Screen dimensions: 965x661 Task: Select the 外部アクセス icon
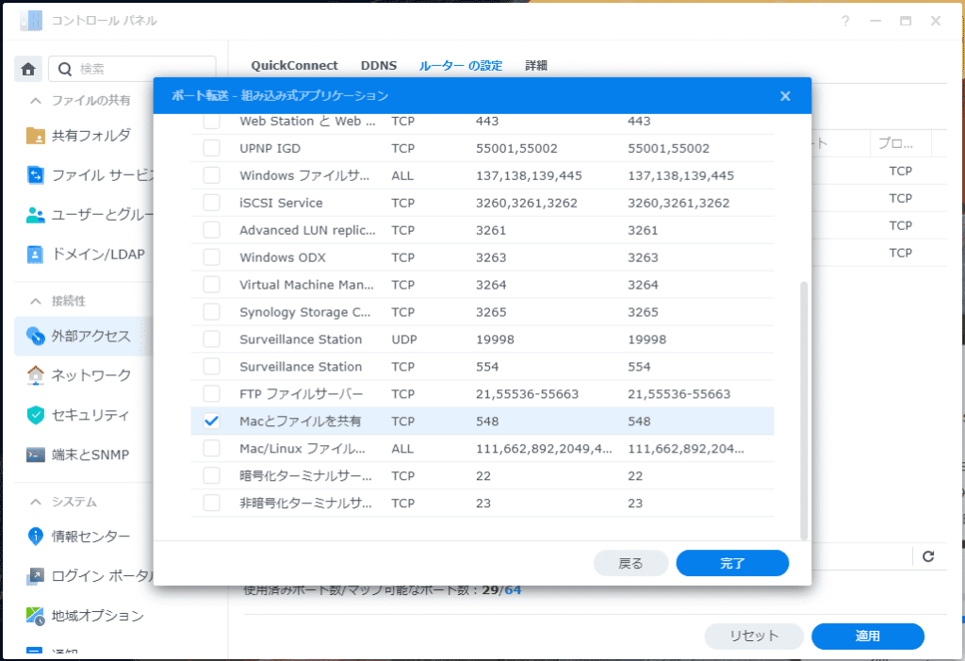[35, 337]
